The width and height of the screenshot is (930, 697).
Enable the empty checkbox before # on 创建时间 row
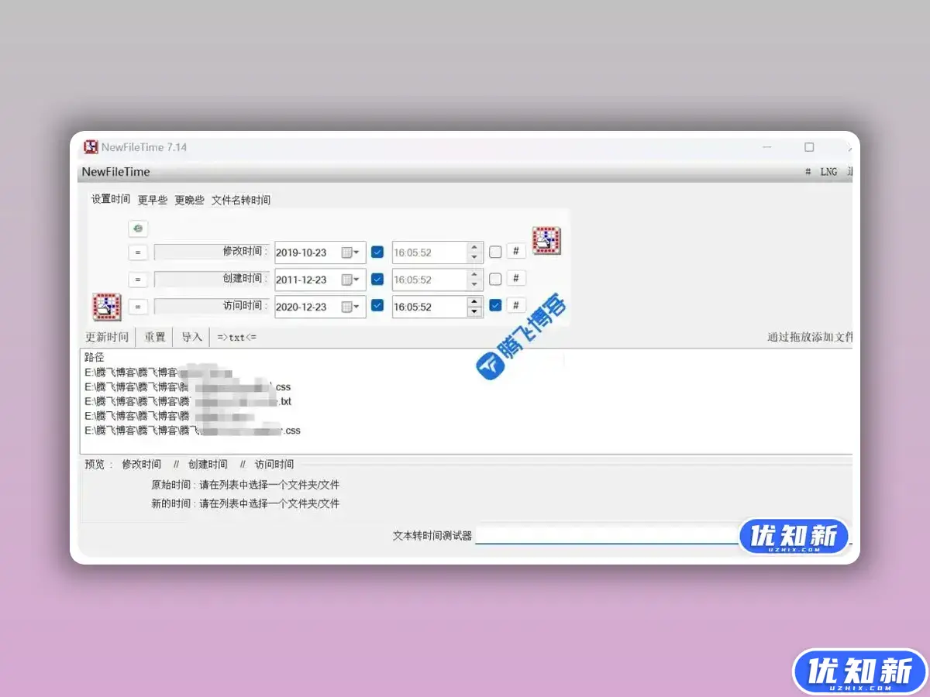coord(494,278)
